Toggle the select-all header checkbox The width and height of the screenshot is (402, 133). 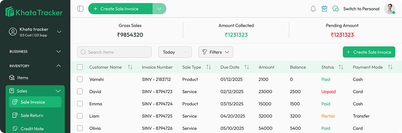pyautogui.click(x=80, y=67)
